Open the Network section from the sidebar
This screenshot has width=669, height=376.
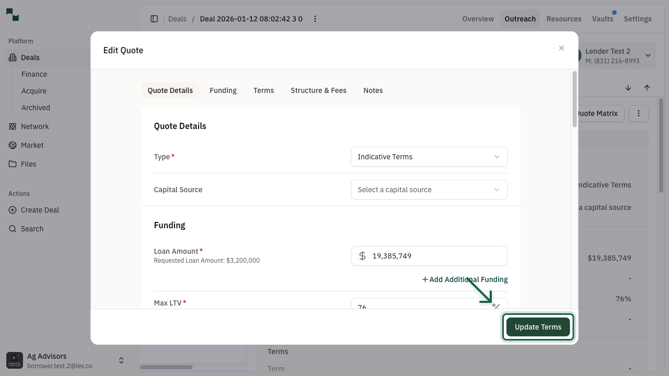13,126
